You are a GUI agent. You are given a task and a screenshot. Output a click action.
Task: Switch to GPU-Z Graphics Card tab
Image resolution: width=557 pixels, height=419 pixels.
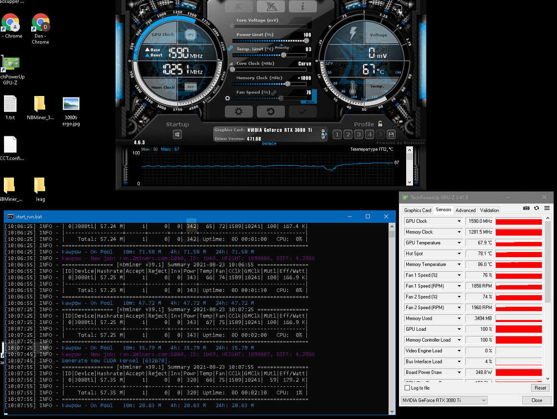pos(417,210)
